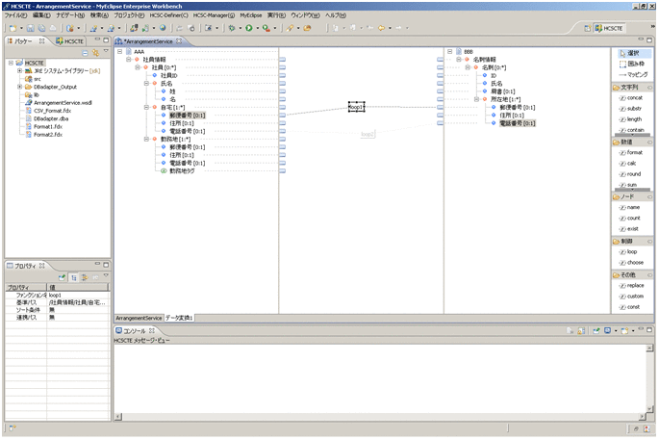Choose the loop control function

point(631,251)
